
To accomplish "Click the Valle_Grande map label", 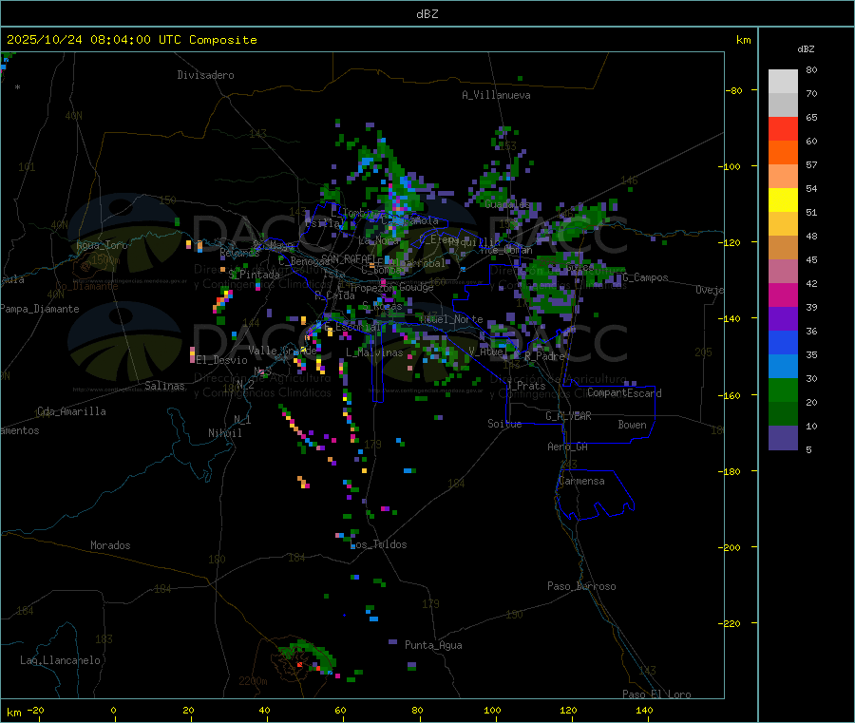I will (282, 351).
